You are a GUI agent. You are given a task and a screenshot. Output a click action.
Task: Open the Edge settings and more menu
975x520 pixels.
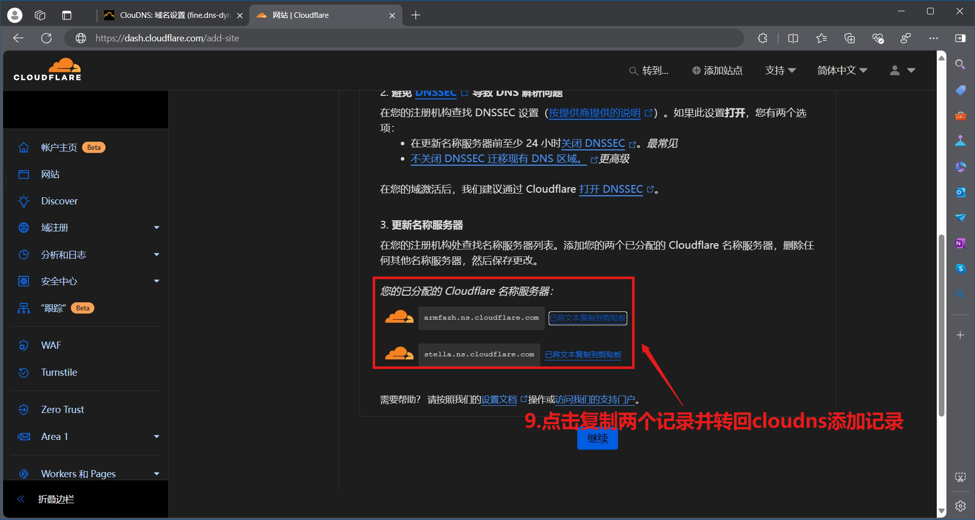coord(933,38)
